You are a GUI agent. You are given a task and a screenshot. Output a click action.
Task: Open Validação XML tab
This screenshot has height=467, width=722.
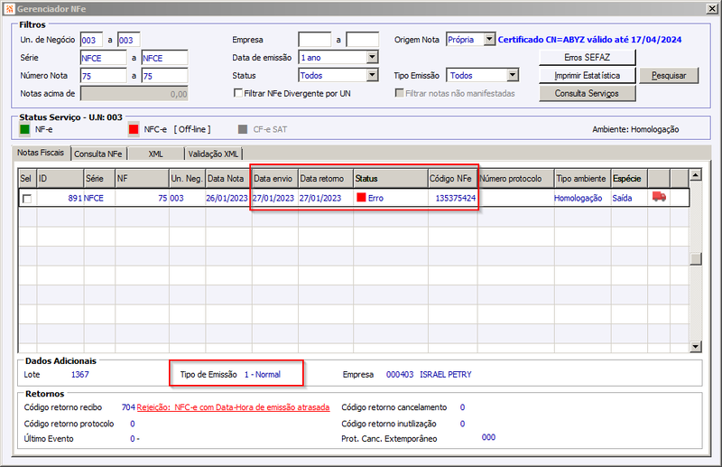click(213, 154)
